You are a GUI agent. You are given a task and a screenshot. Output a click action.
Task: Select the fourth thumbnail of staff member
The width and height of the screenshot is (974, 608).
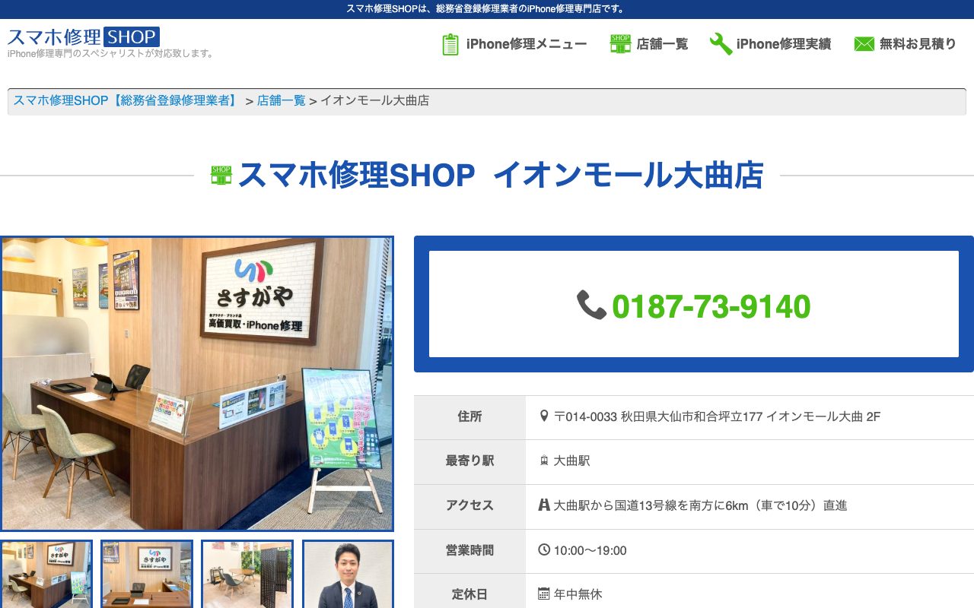tap(348, 574)
